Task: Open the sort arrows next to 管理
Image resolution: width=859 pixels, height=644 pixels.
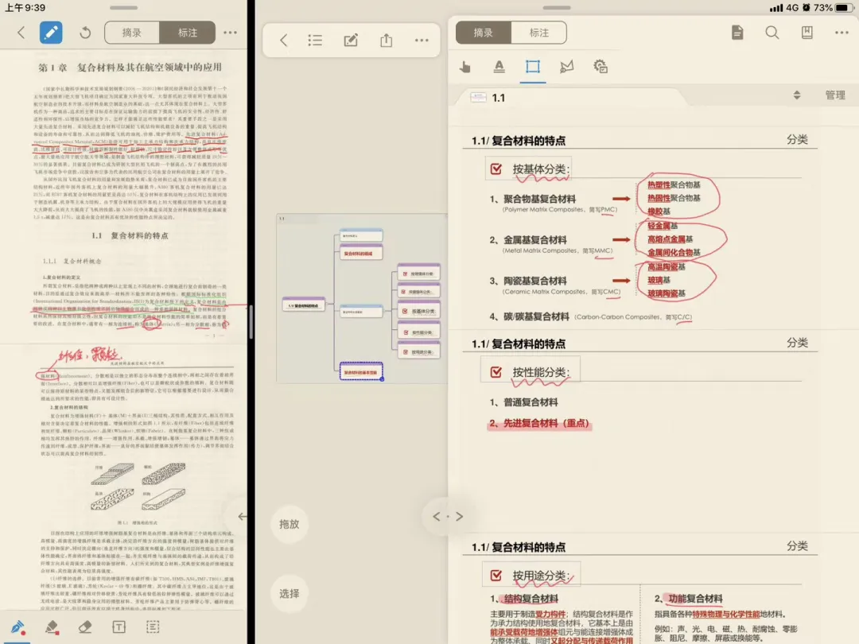Action: (x=797, y=95)
